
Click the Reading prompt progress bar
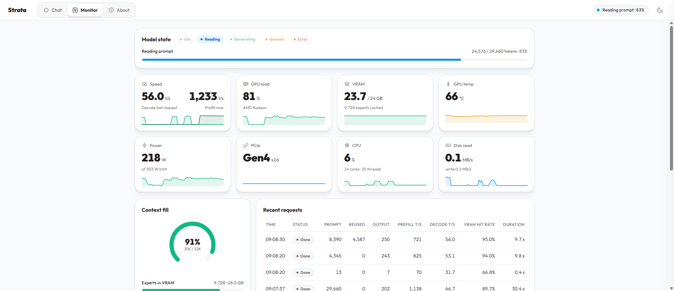click(x=335, y=60)
